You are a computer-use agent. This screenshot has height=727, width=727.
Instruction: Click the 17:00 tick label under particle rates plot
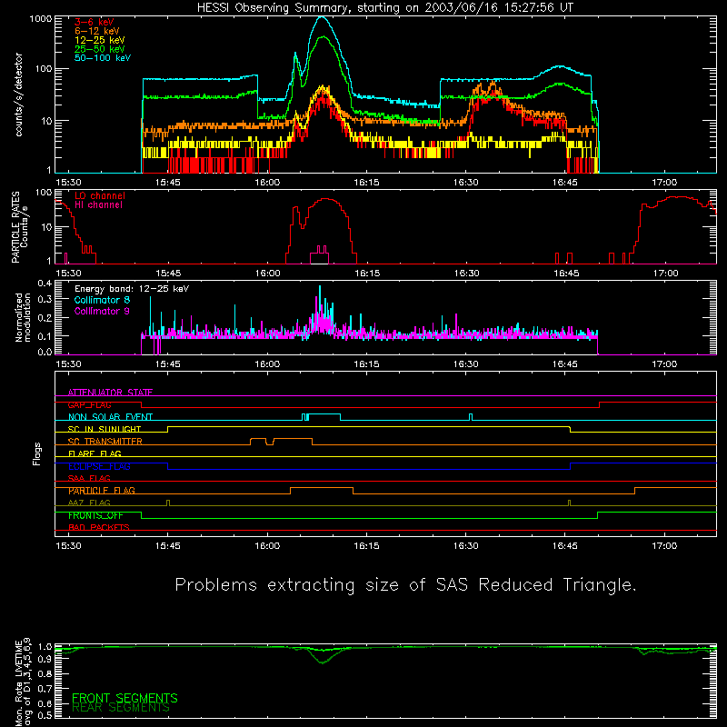pyautogui.click(x=666, y=274)
